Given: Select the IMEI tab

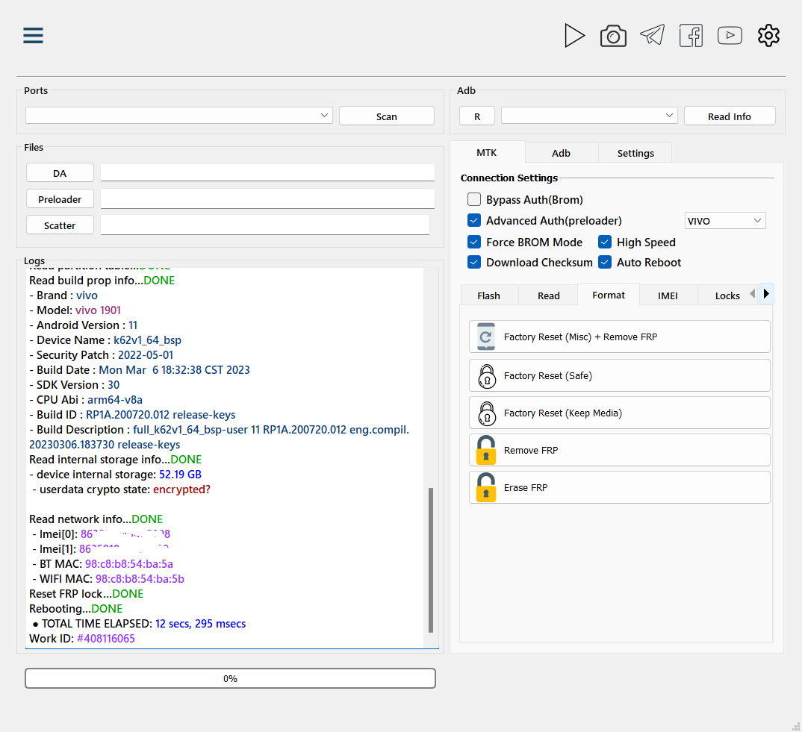Looking at the screenshot, I should pos(668,295).
